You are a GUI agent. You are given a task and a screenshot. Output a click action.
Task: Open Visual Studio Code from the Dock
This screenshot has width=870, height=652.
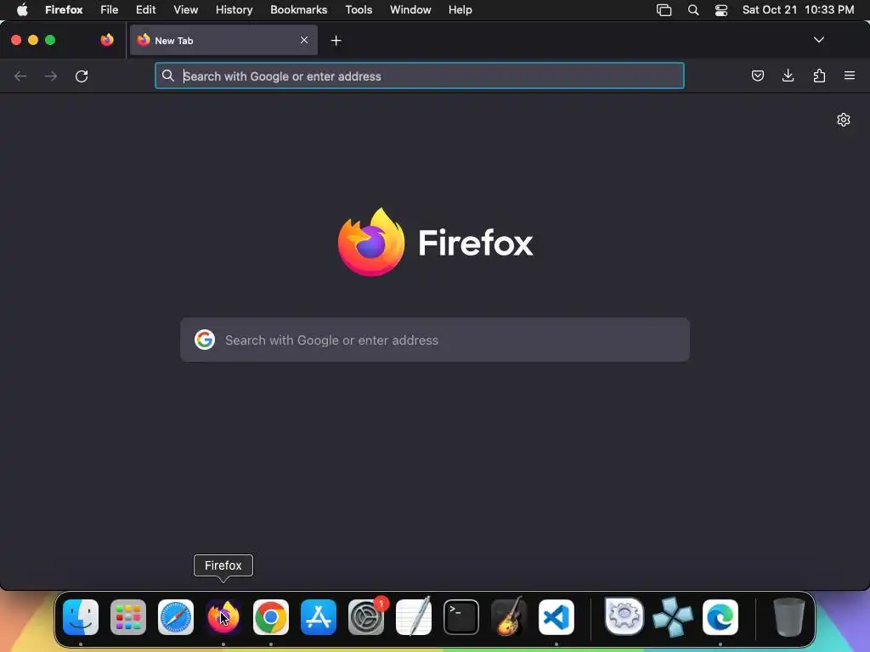(556, 617)
